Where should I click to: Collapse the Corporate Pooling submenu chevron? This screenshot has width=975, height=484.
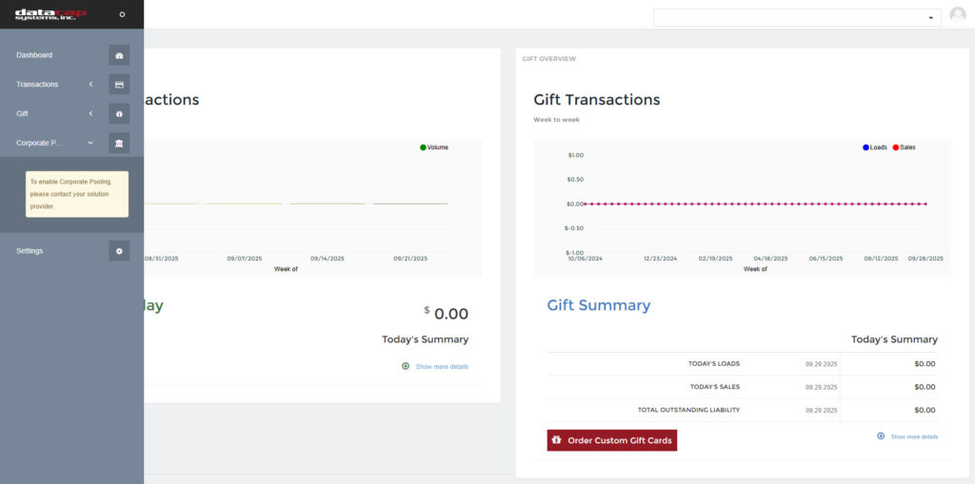tap(90, 144)
